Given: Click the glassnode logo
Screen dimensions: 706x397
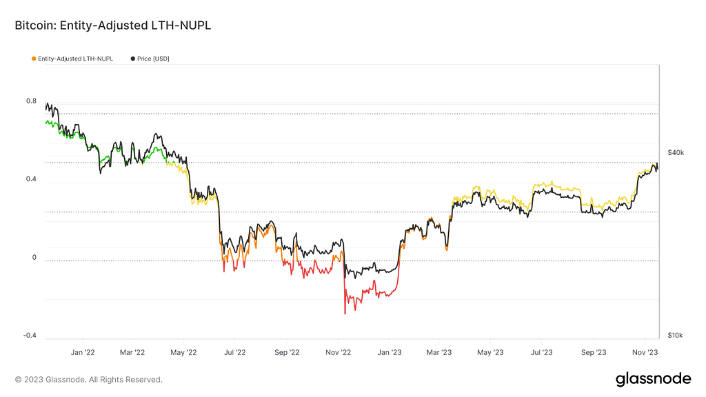Looking at the screenshot, I should (654, 379).
